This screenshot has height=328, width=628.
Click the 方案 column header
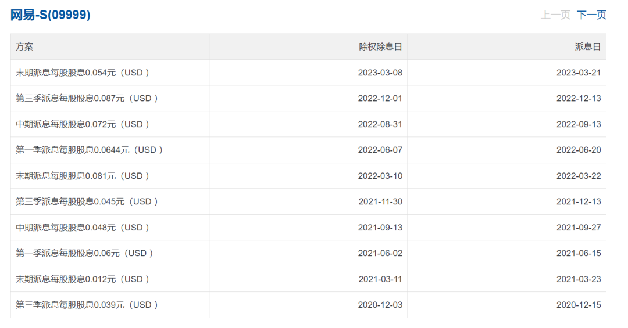[x=24, y=46]
